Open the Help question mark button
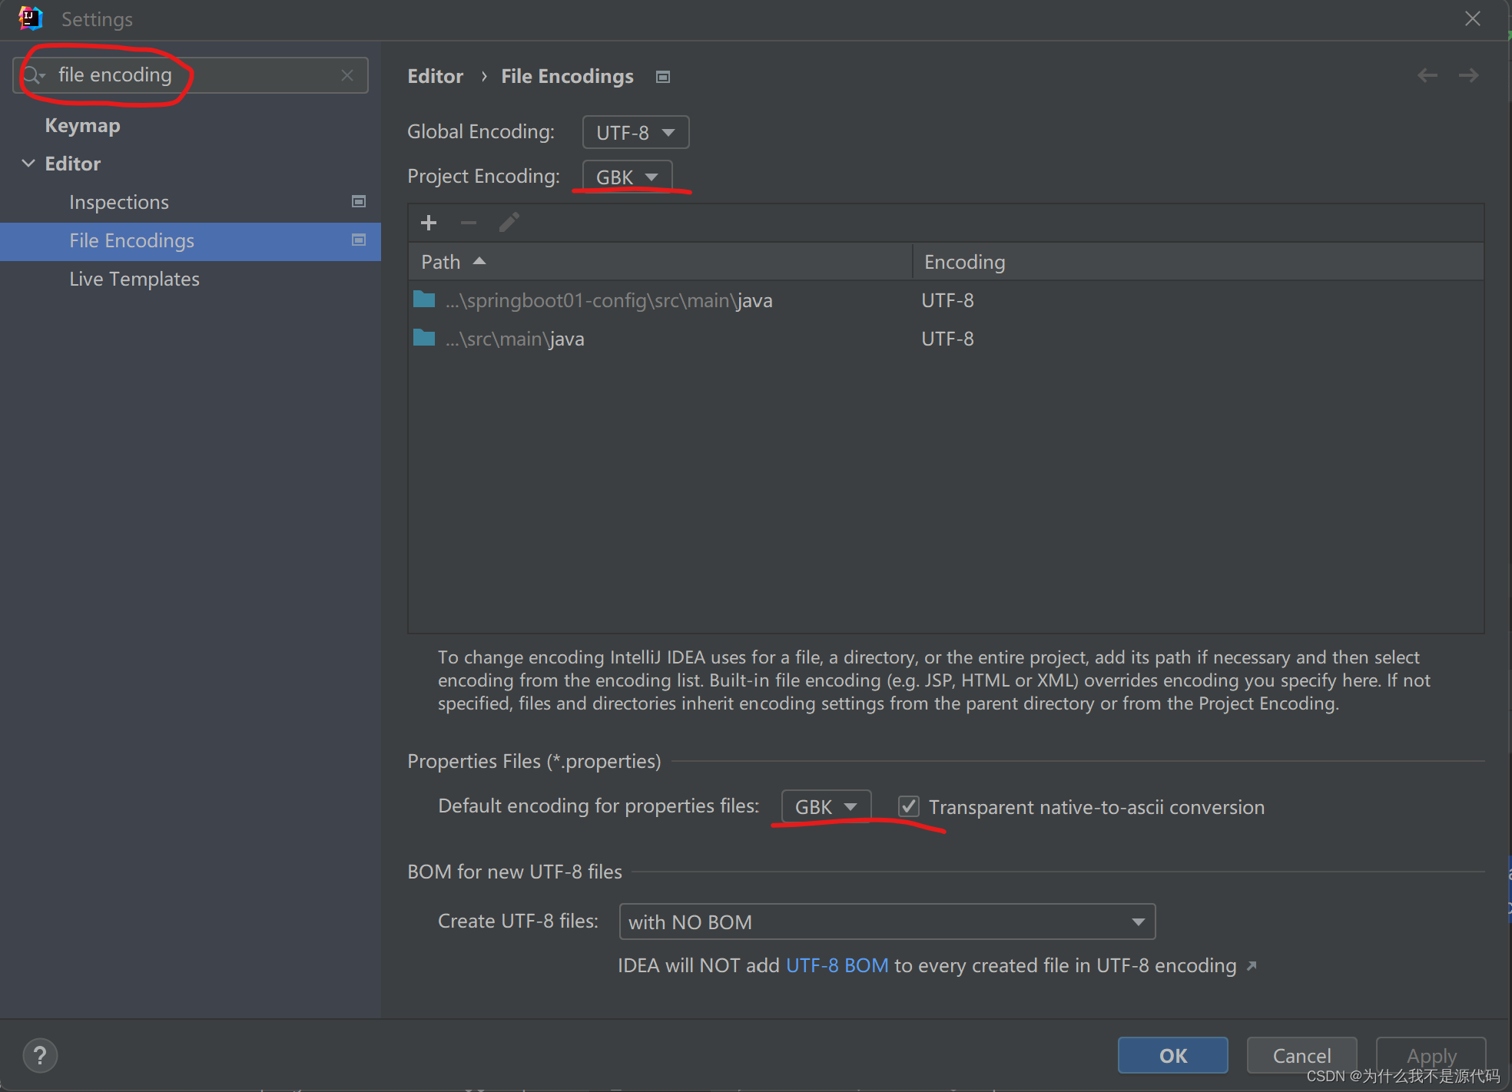This screenshot has height=1092, width=1512. [40, 1055]
